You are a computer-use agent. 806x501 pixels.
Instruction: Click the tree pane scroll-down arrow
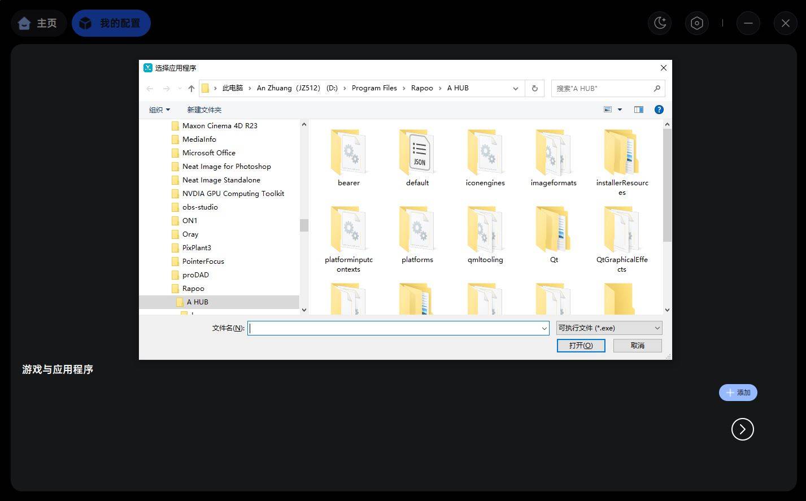[x=304, y=310]
